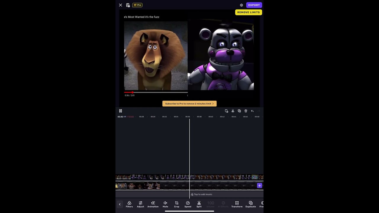Click the duplicate icon above timeline
This screenshot has height=213, width=379.
tap(239, 111)
